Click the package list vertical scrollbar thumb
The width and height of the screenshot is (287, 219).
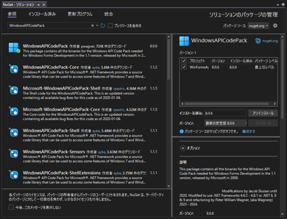click(169, 59)
